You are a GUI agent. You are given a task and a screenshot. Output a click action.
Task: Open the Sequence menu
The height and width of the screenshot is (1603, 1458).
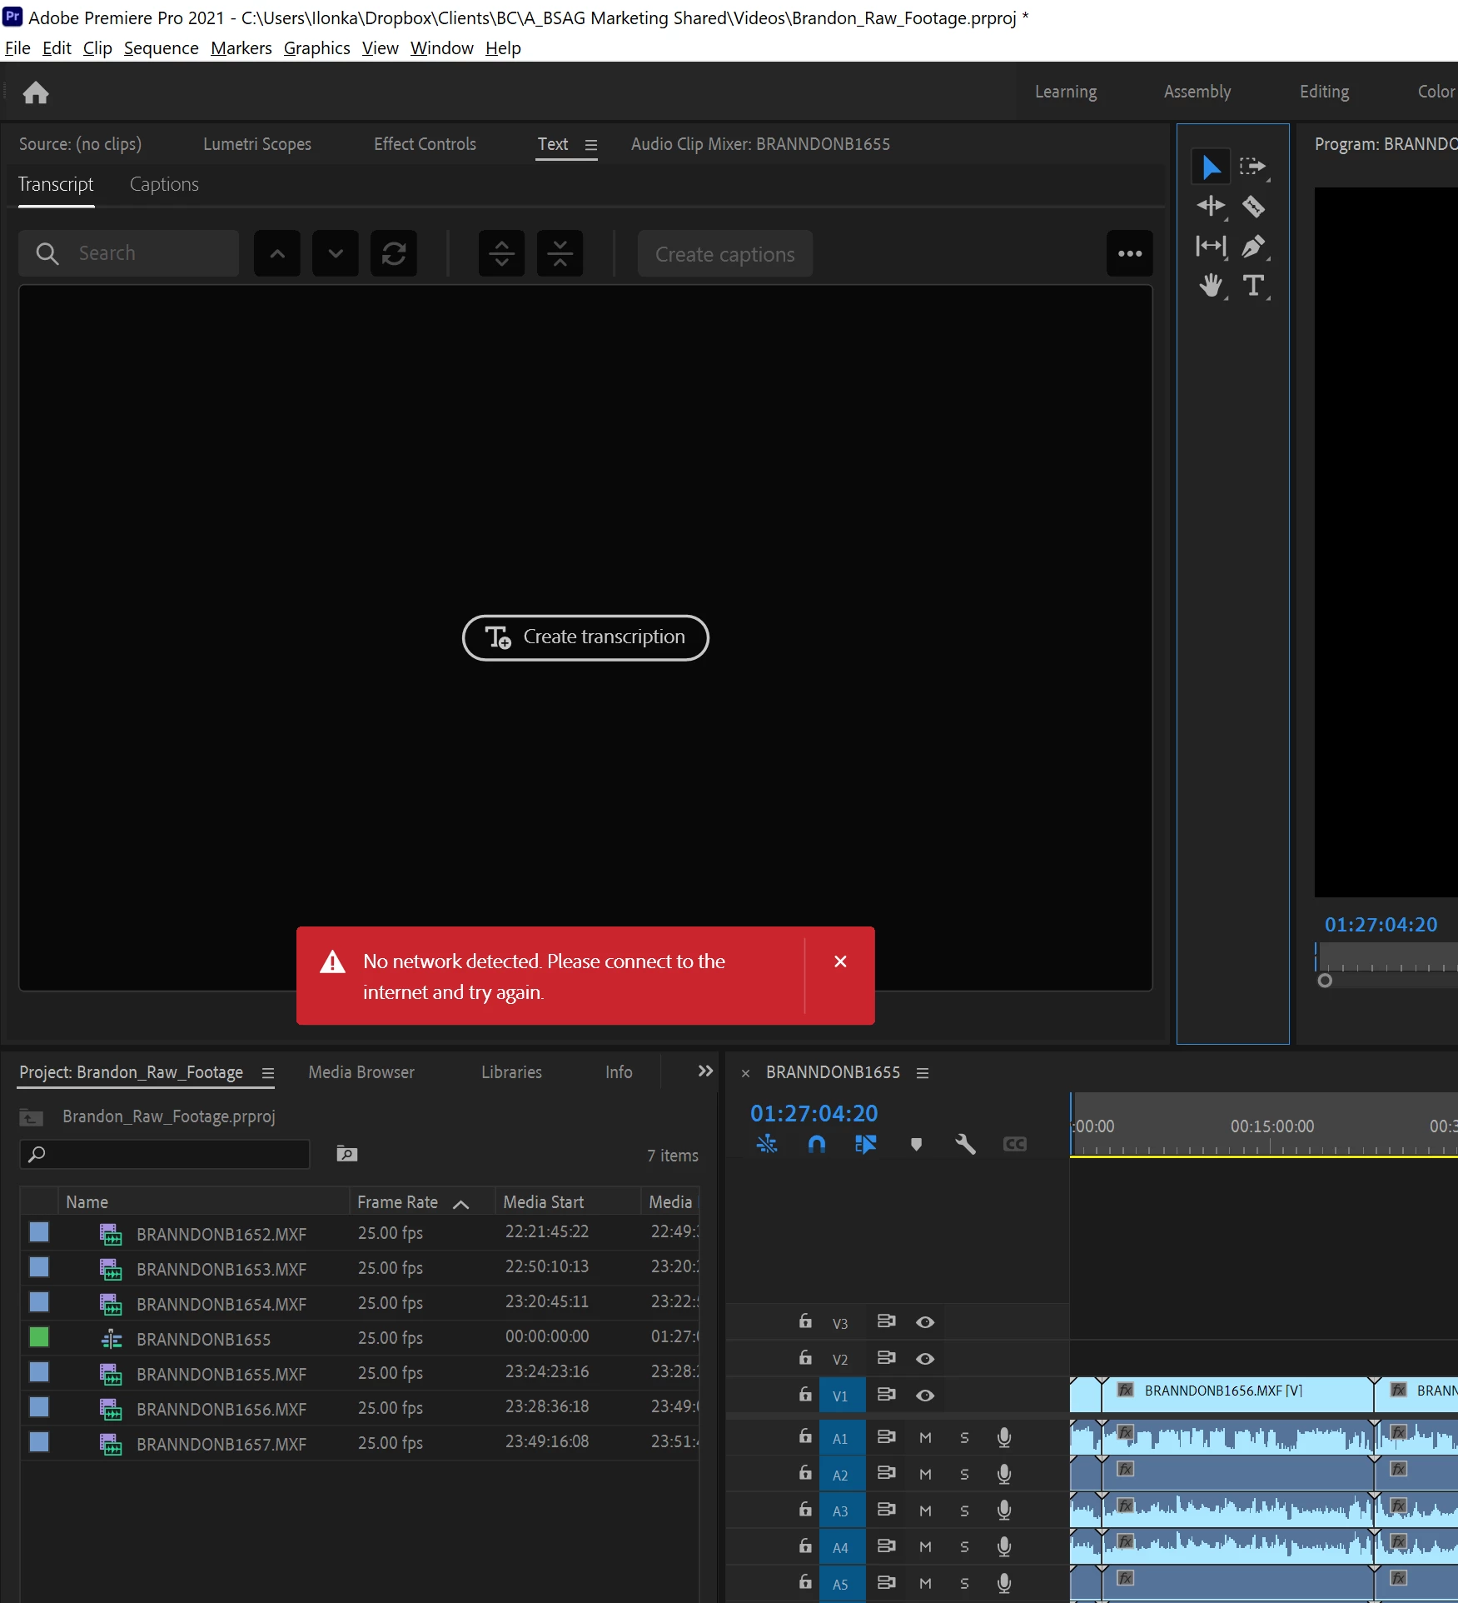click(162, 48)
